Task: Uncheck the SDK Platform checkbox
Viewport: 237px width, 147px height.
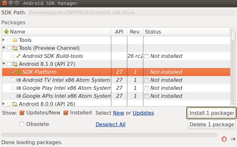Action: click(x=13, y=72)
